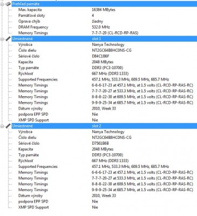The image size is (197, 216).
Task: Select slot 1 Sériové číslo D84C1B6F row
Action: (104, 56)
